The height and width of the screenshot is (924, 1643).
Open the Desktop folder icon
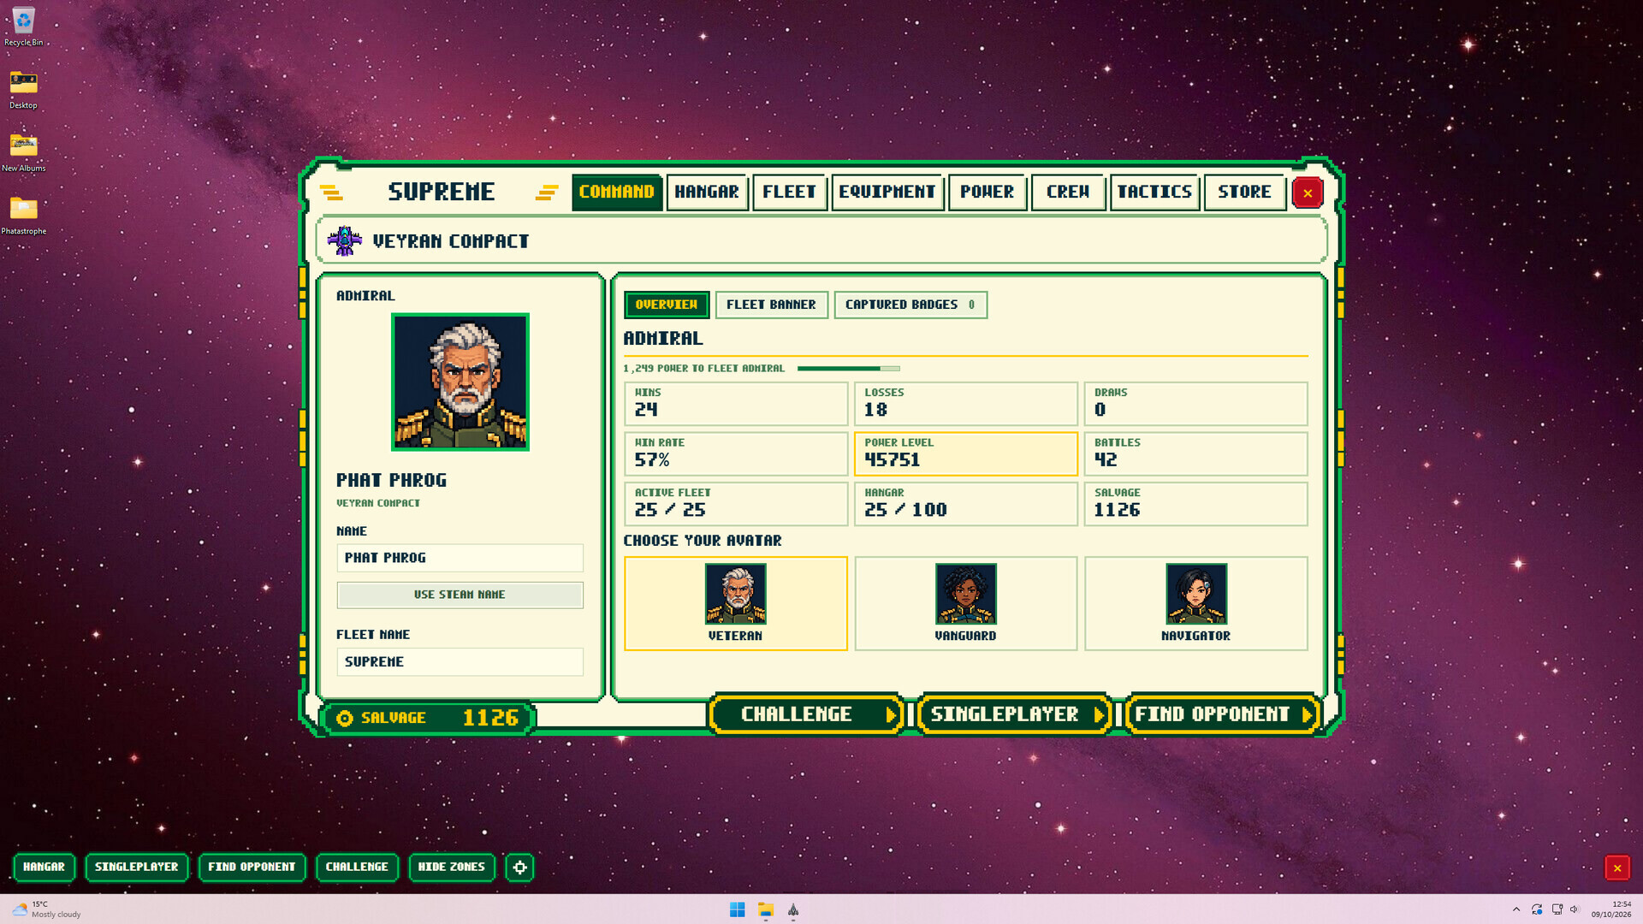(x=23, y=89)
